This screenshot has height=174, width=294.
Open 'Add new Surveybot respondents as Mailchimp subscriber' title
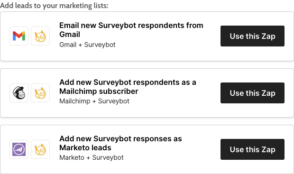tap(128, 87)
